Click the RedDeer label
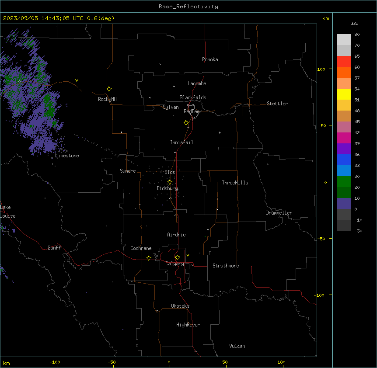The image size is (377, 368). (x=192, y=111)
